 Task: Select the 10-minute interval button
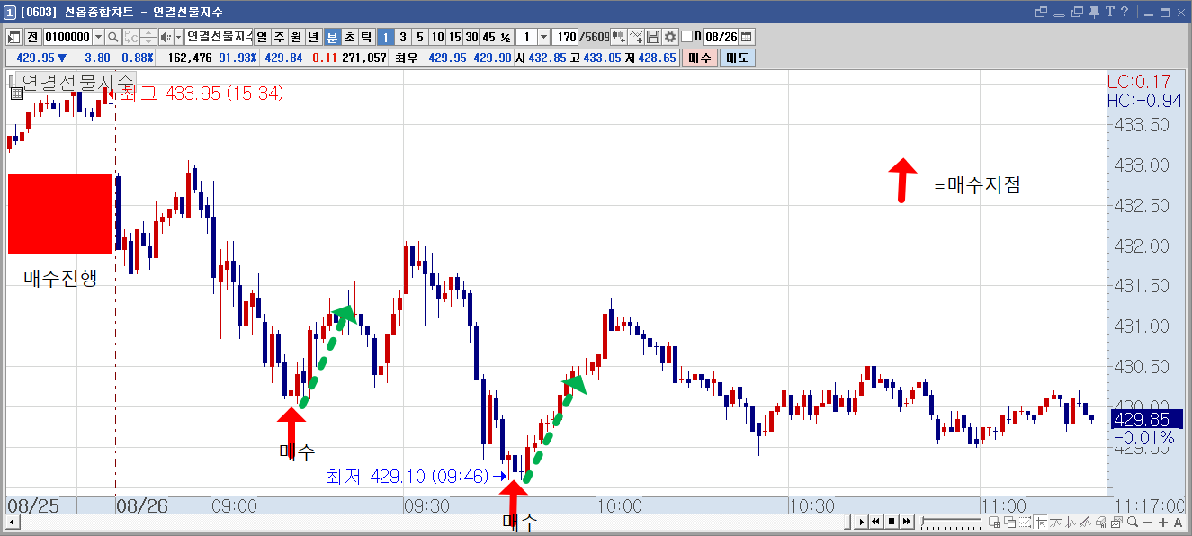coord(437,37)
